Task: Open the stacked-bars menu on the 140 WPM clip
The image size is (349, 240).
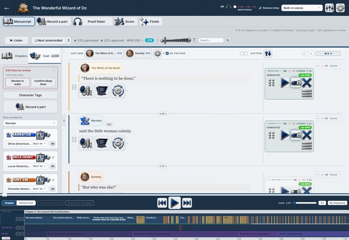Action: 306,146
